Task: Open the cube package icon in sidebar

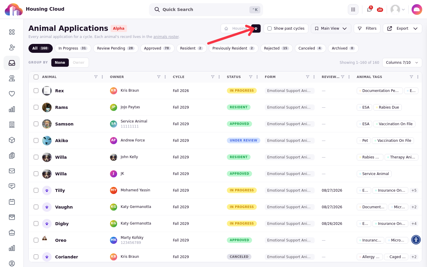Action: click(x=12, y=140)
